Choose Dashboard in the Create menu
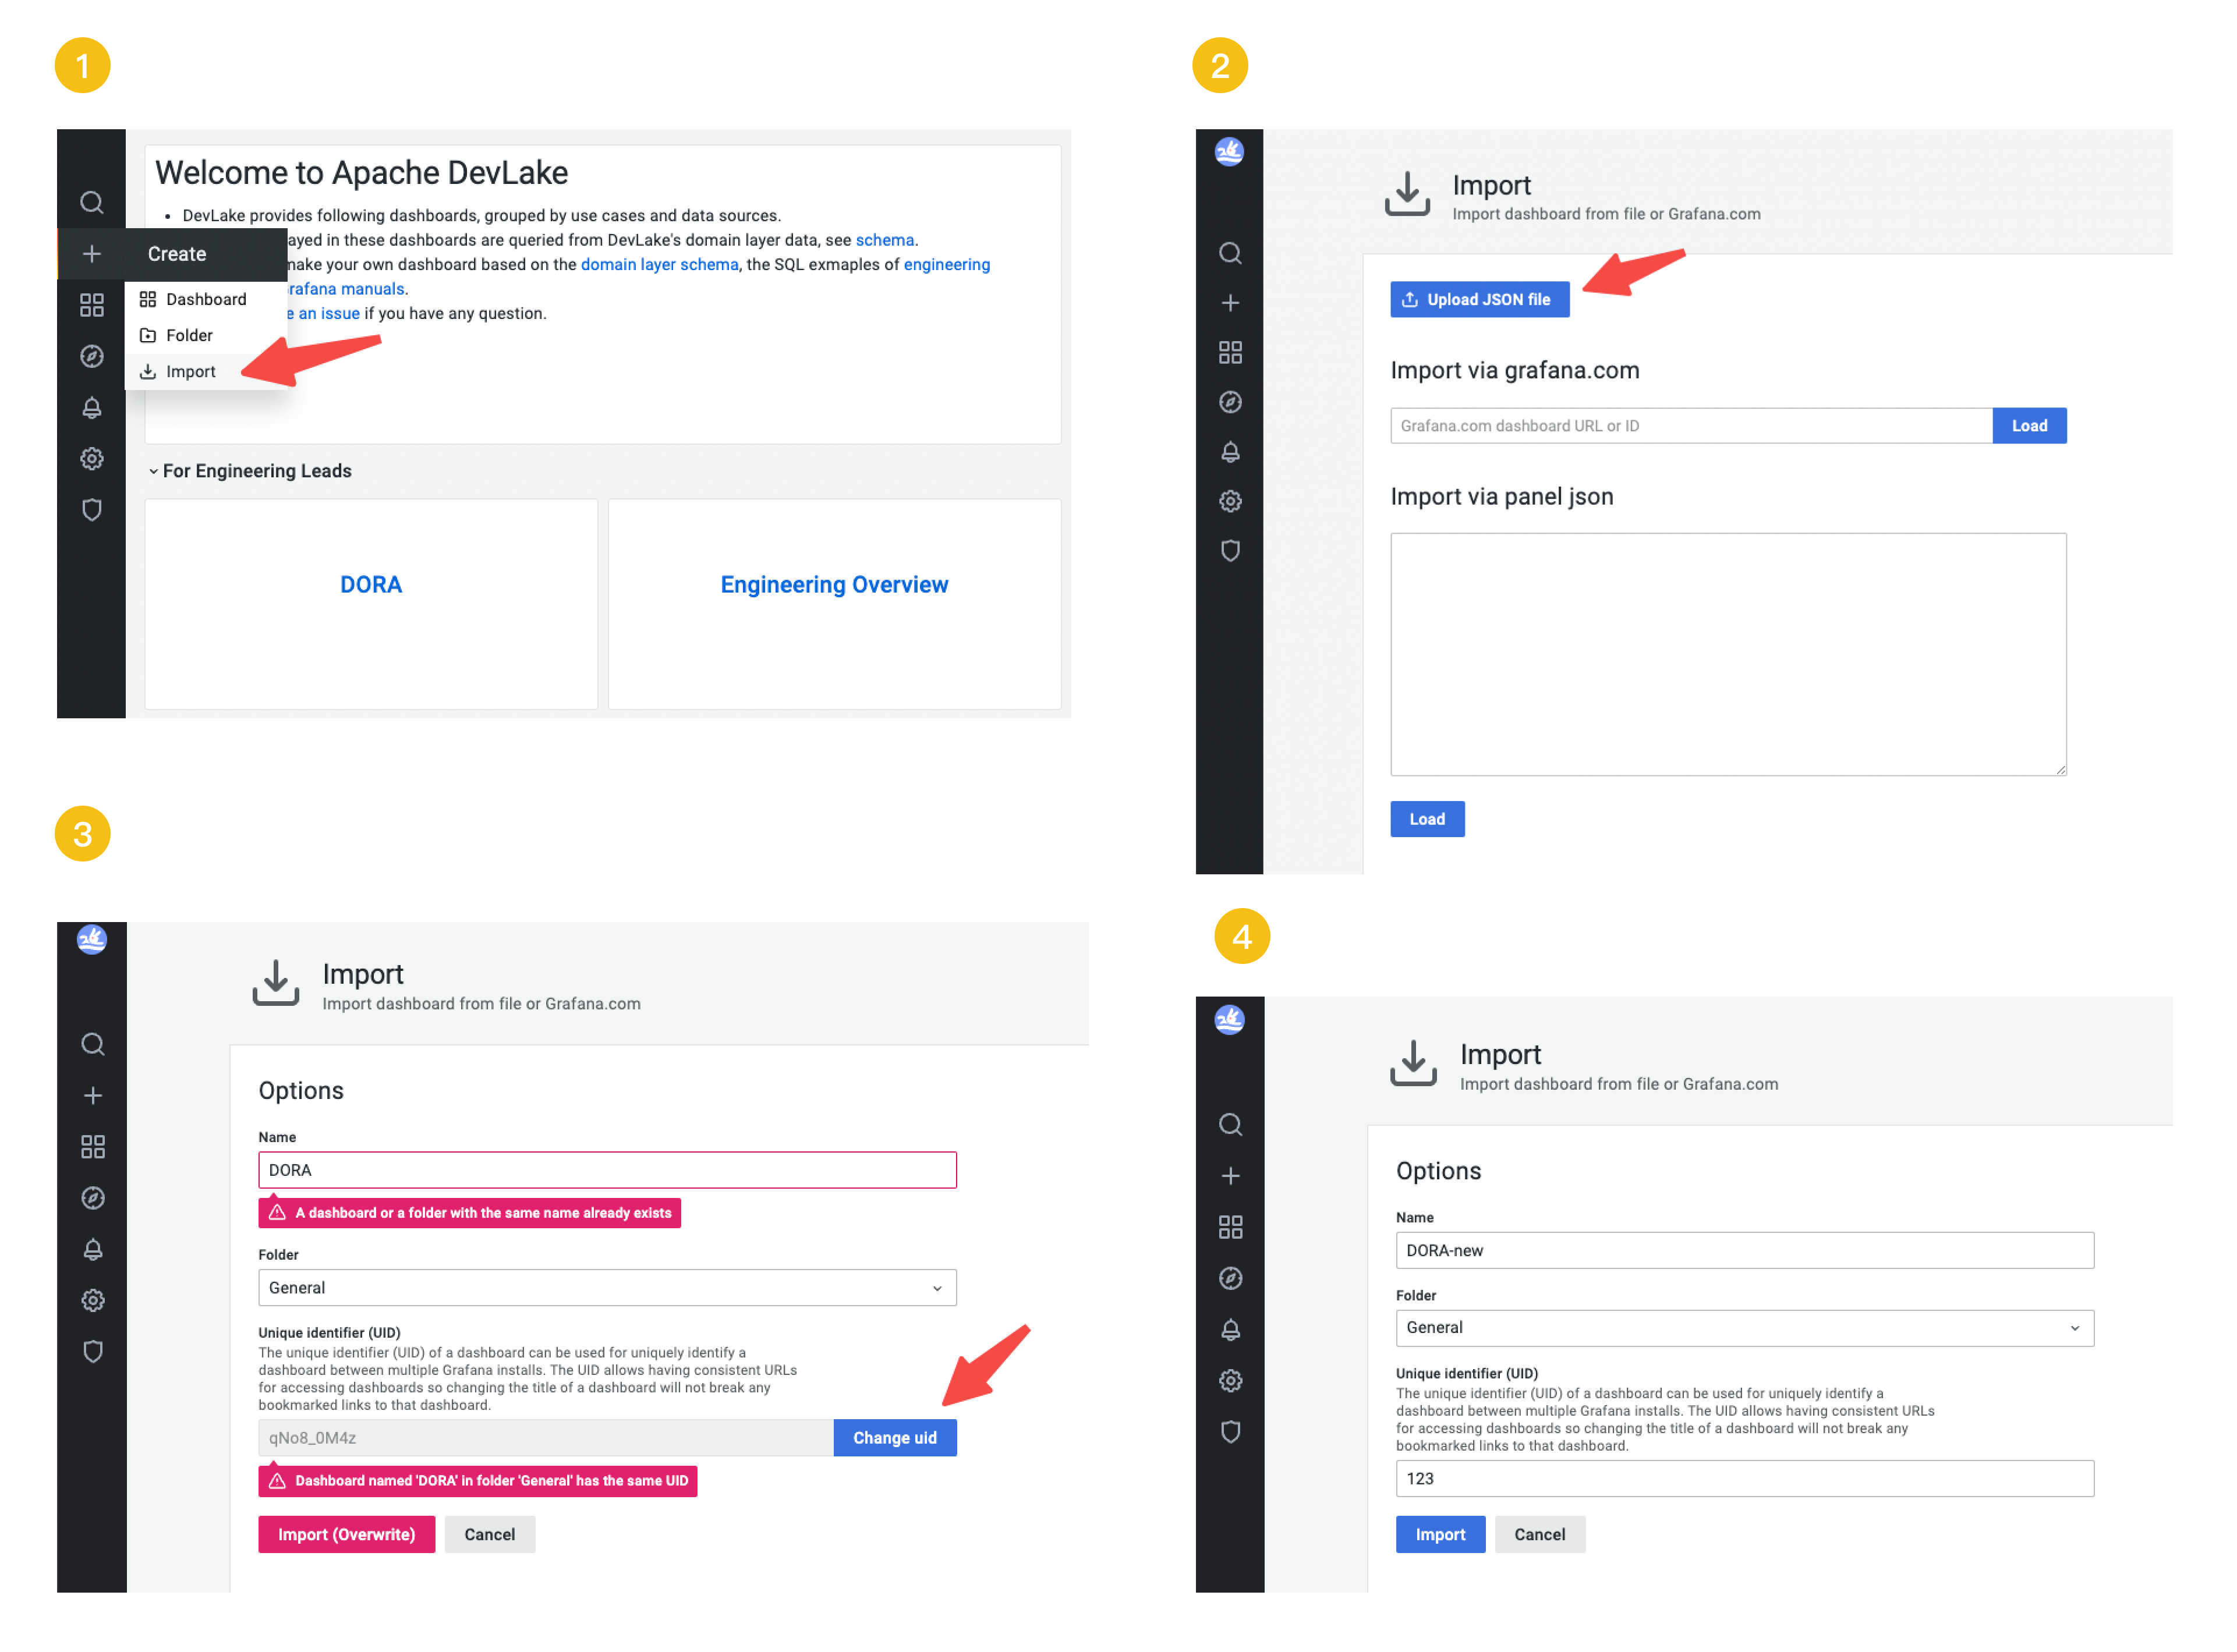Screen dimensions: 2237x1652 (206, 300)
